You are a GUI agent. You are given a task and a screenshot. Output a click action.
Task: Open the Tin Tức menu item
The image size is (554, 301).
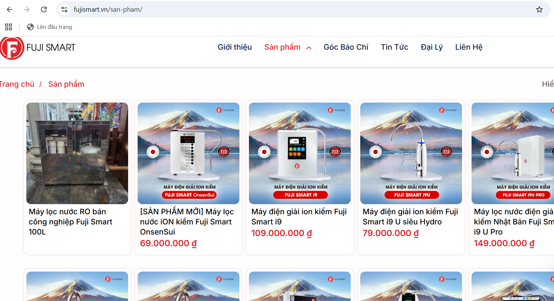pos(394,47)
